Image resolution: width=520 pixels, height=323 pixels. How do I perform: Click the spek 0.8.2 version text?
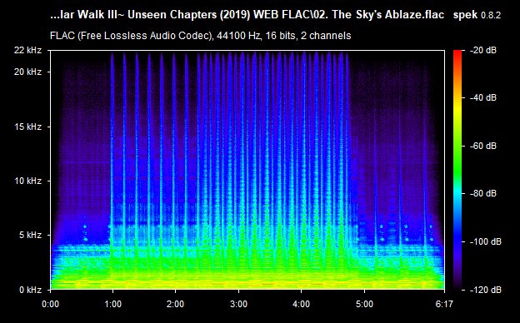[477, 15]
